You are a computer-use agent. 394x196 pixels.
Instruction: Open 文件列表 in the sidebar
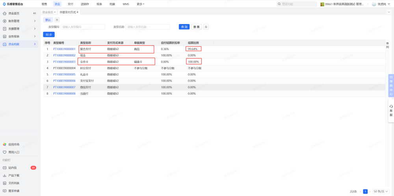(13, 183)
